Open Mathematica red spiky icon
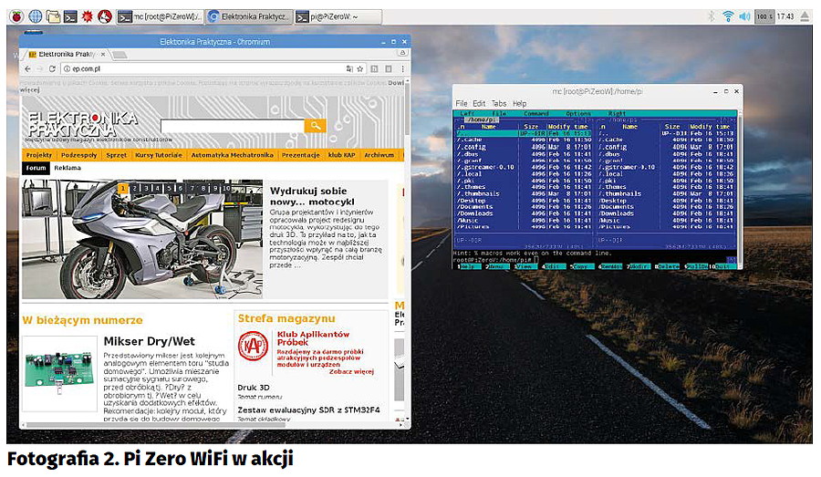This screenshot has width=821, height=477. pos(88,16)
